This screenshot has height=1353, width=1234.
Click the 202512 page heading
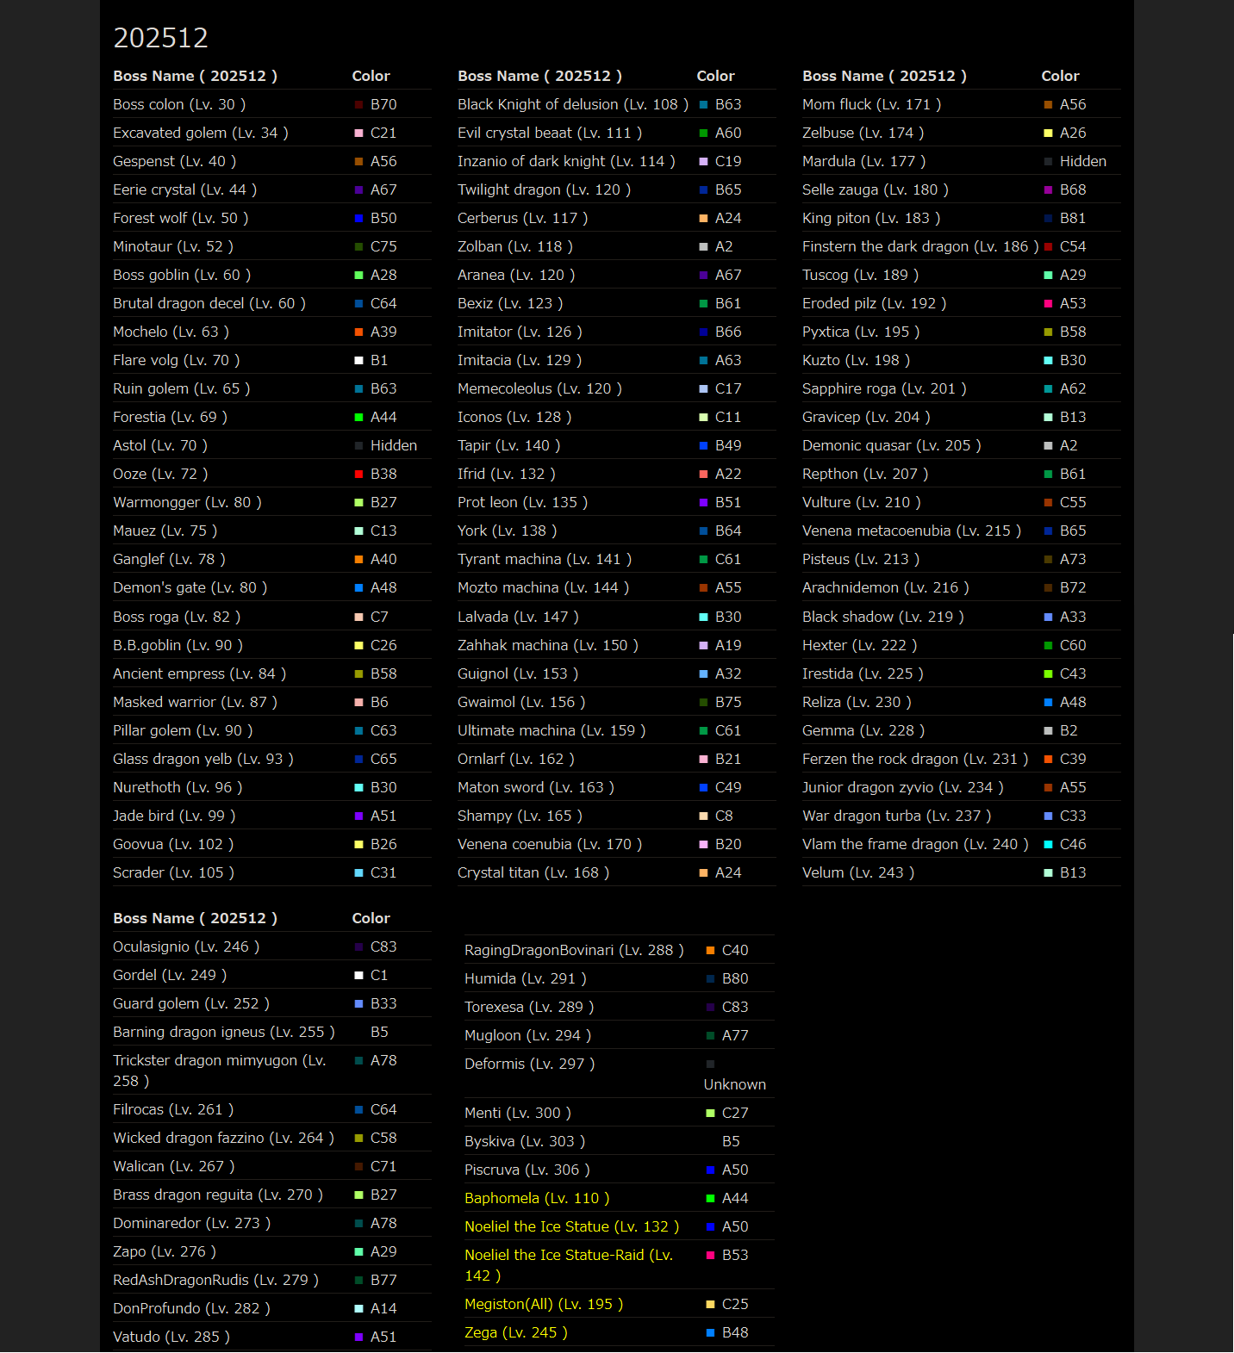point(161,38)
